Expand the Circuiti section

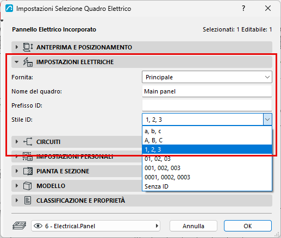17,142
